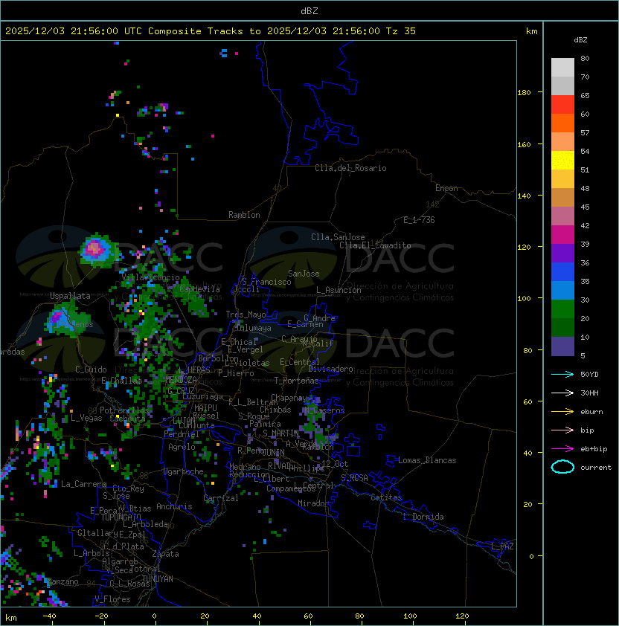
Task: Click the intense storm cell north of Uspallata
Action: 95,249
